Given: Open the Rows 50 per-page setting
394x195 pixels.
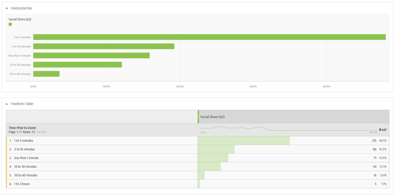Looking at the screenshot, I should 34,132.
